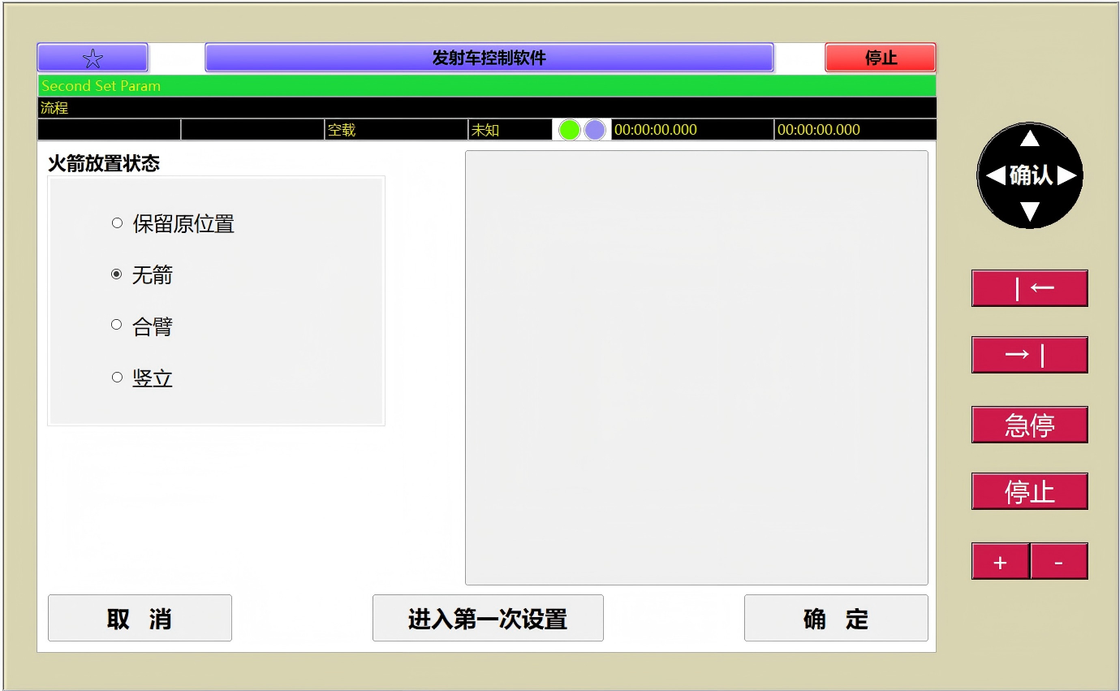Select the 保留原位置 radio option
The height and width of the screenshot is (691, 1120).
[x=117, y=223]
